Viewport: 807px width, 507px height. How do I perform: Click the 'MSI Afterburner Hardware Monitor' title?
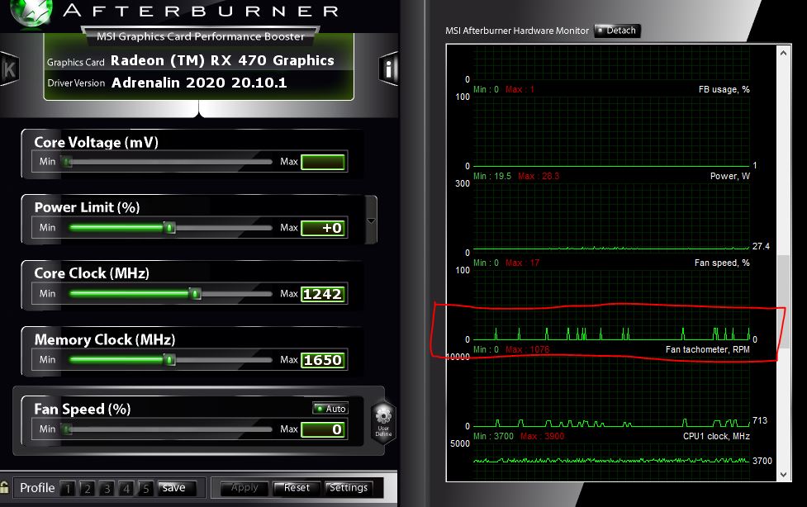(517, 31)
